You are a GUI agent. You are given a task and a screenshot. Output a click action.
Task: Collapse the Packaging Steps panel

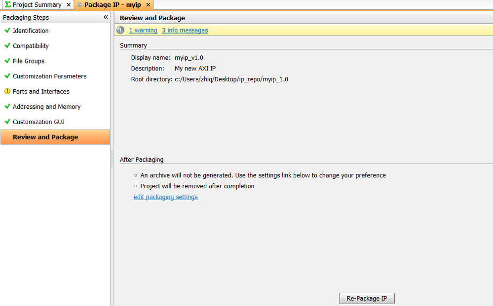pyautogui.click(x=105, y=17)
